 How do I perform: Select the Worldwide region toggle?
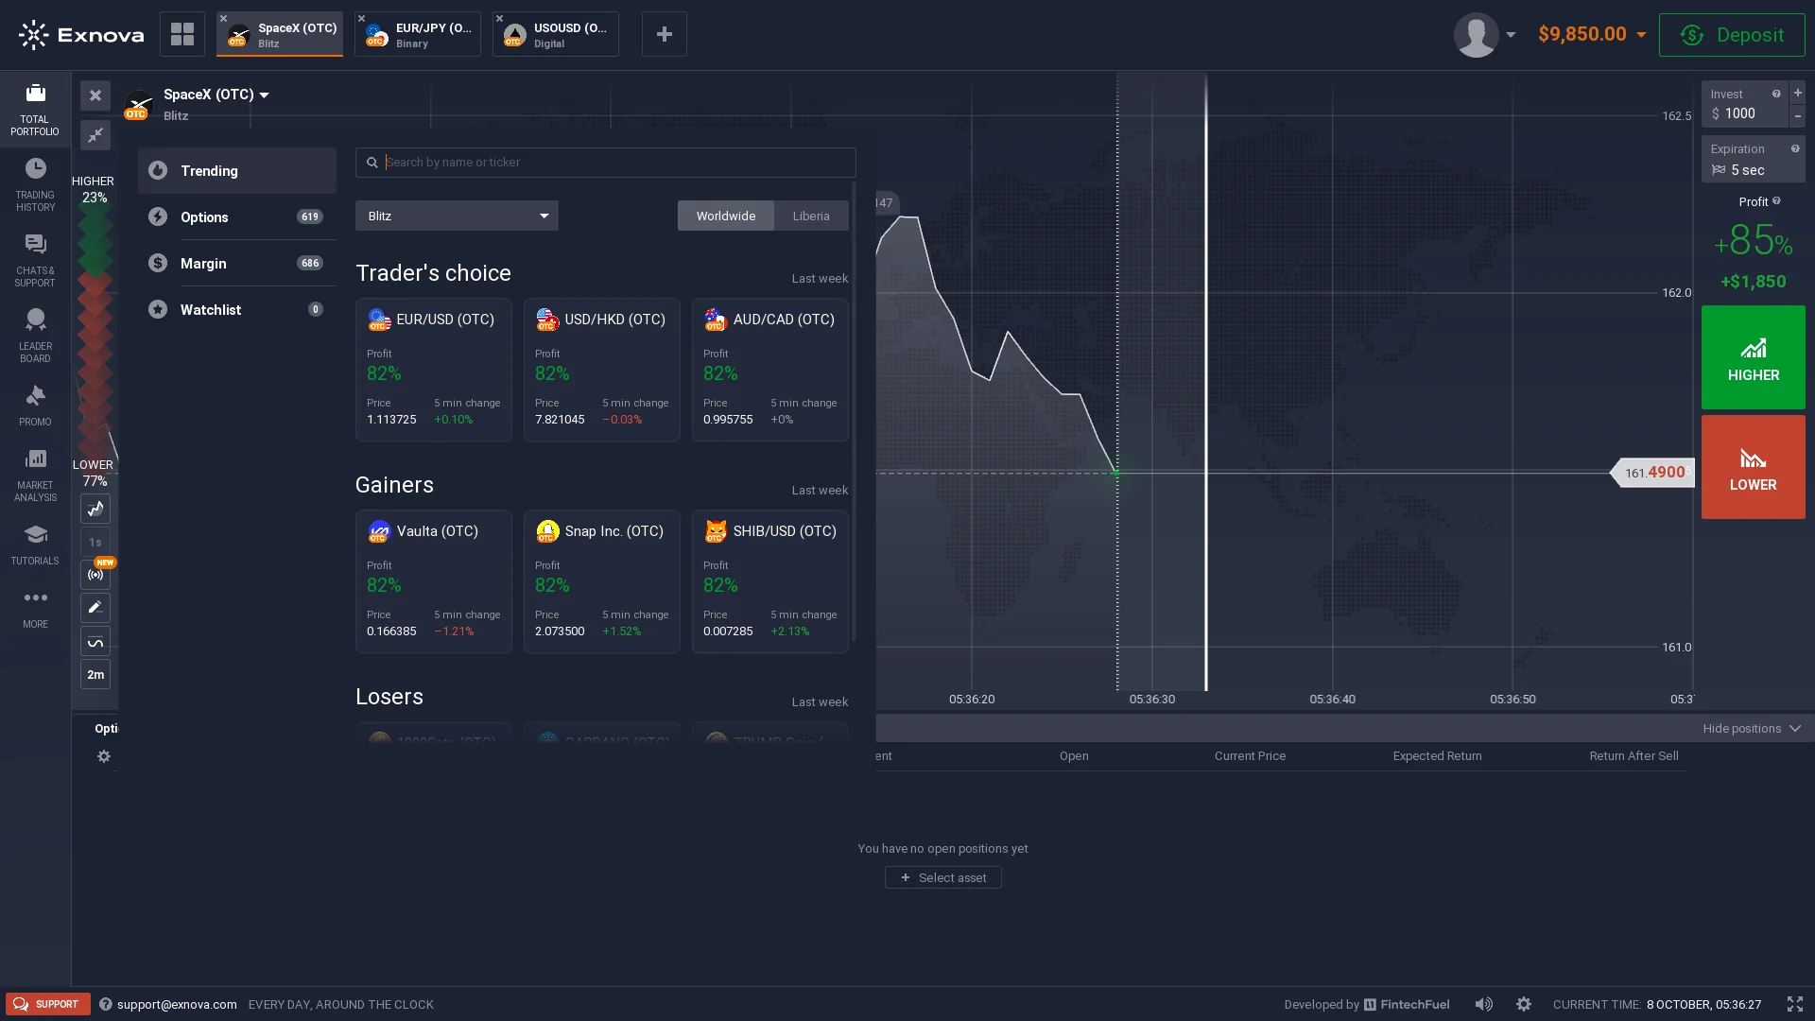726,216
